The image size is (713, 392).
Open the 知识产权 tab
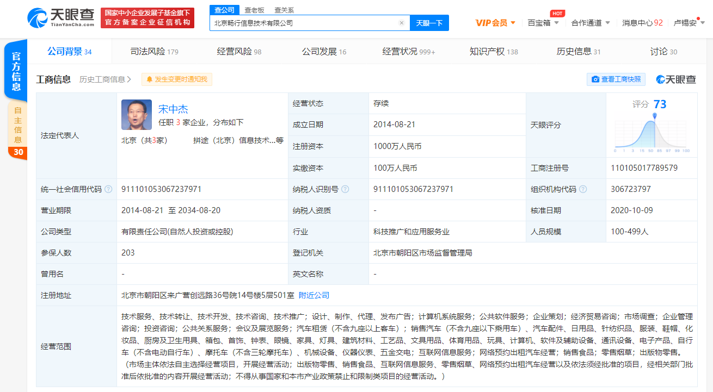[493, 52]
